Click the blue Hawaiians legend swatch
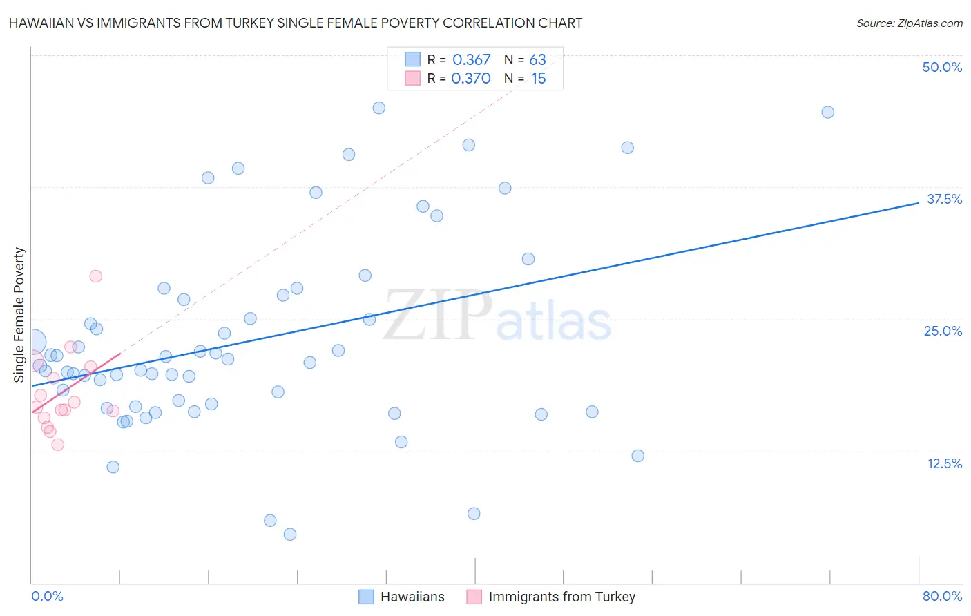This screenshot has width=971, height=616. pyautogui.click(x=366, y=597)
